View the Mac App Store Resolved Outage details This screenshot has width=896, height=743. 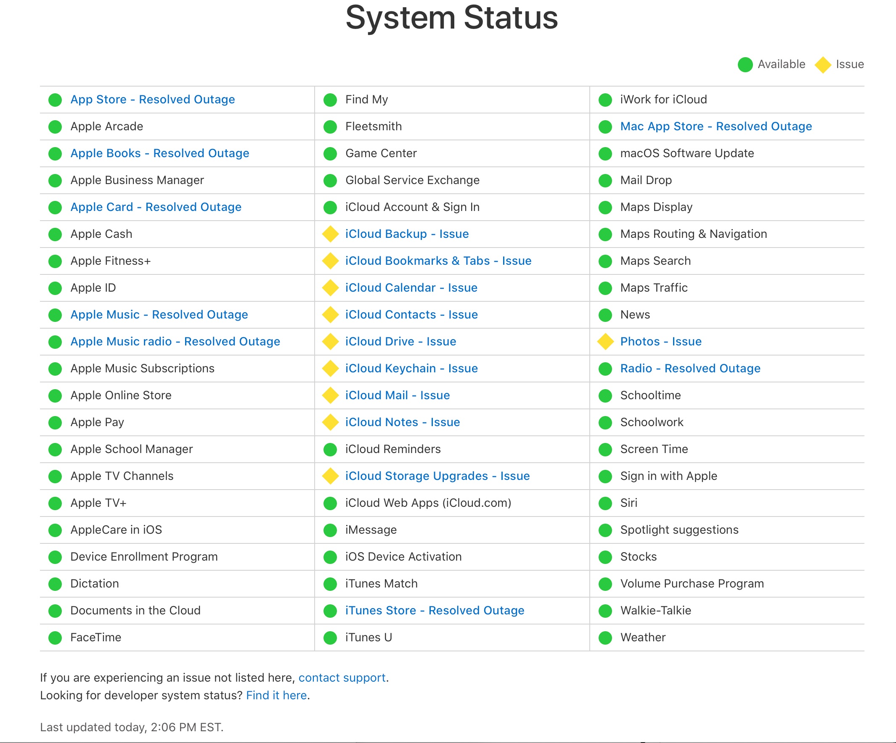716,126
